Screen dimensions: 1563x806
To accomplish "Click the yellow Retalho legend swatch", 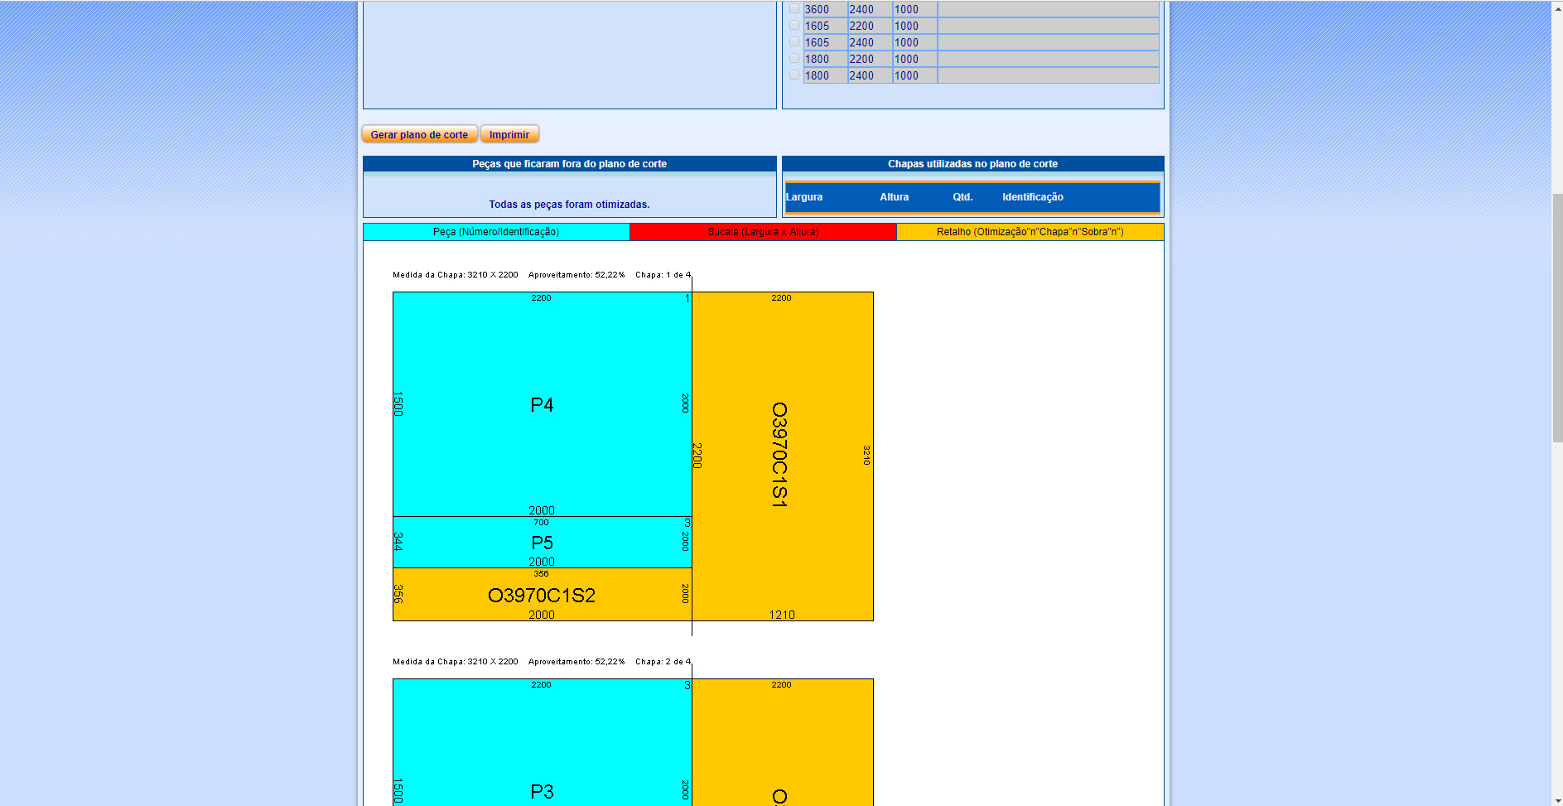I will click(1030, 232).
